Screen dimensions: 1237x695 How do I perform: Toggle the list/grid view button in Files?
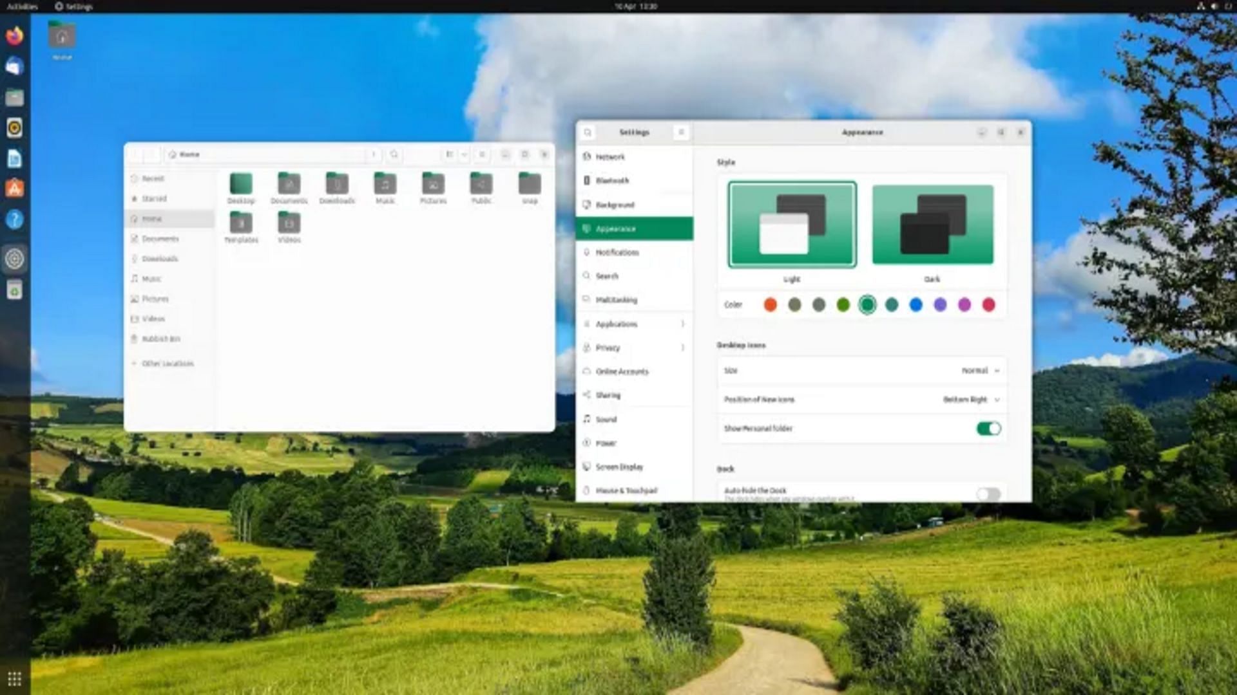(449, 154)
